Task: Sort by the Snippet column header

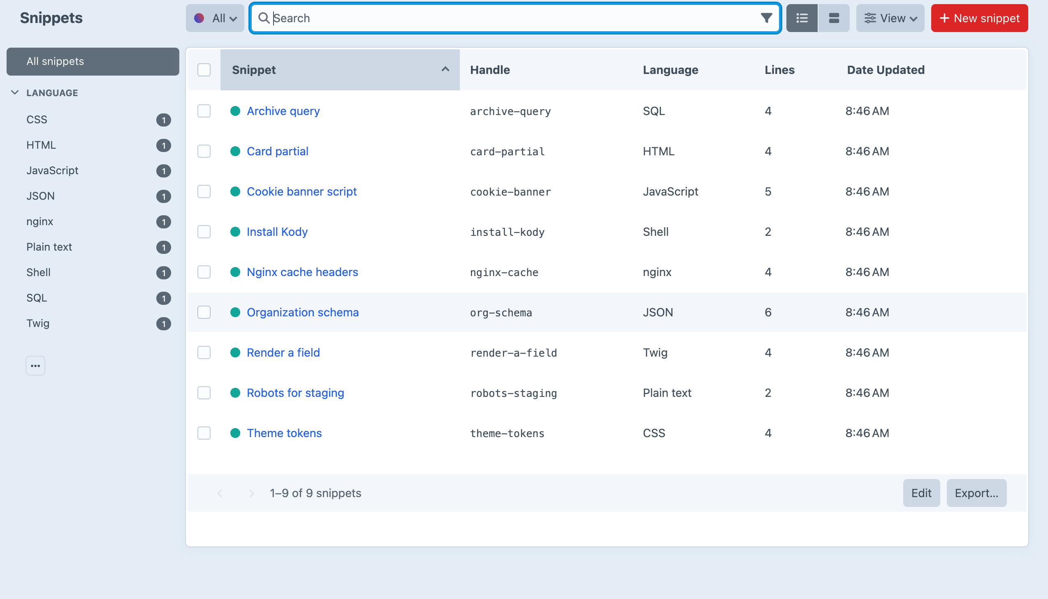Action: pos(340,70)
